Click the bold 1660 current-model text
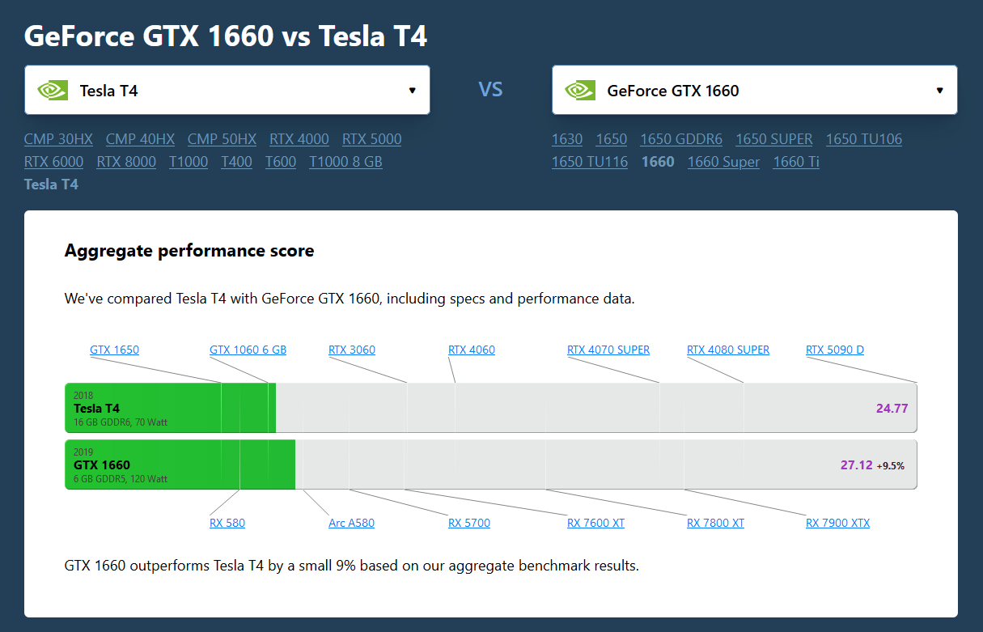Screen dimensions: 983x632 (x=658, y=162)
